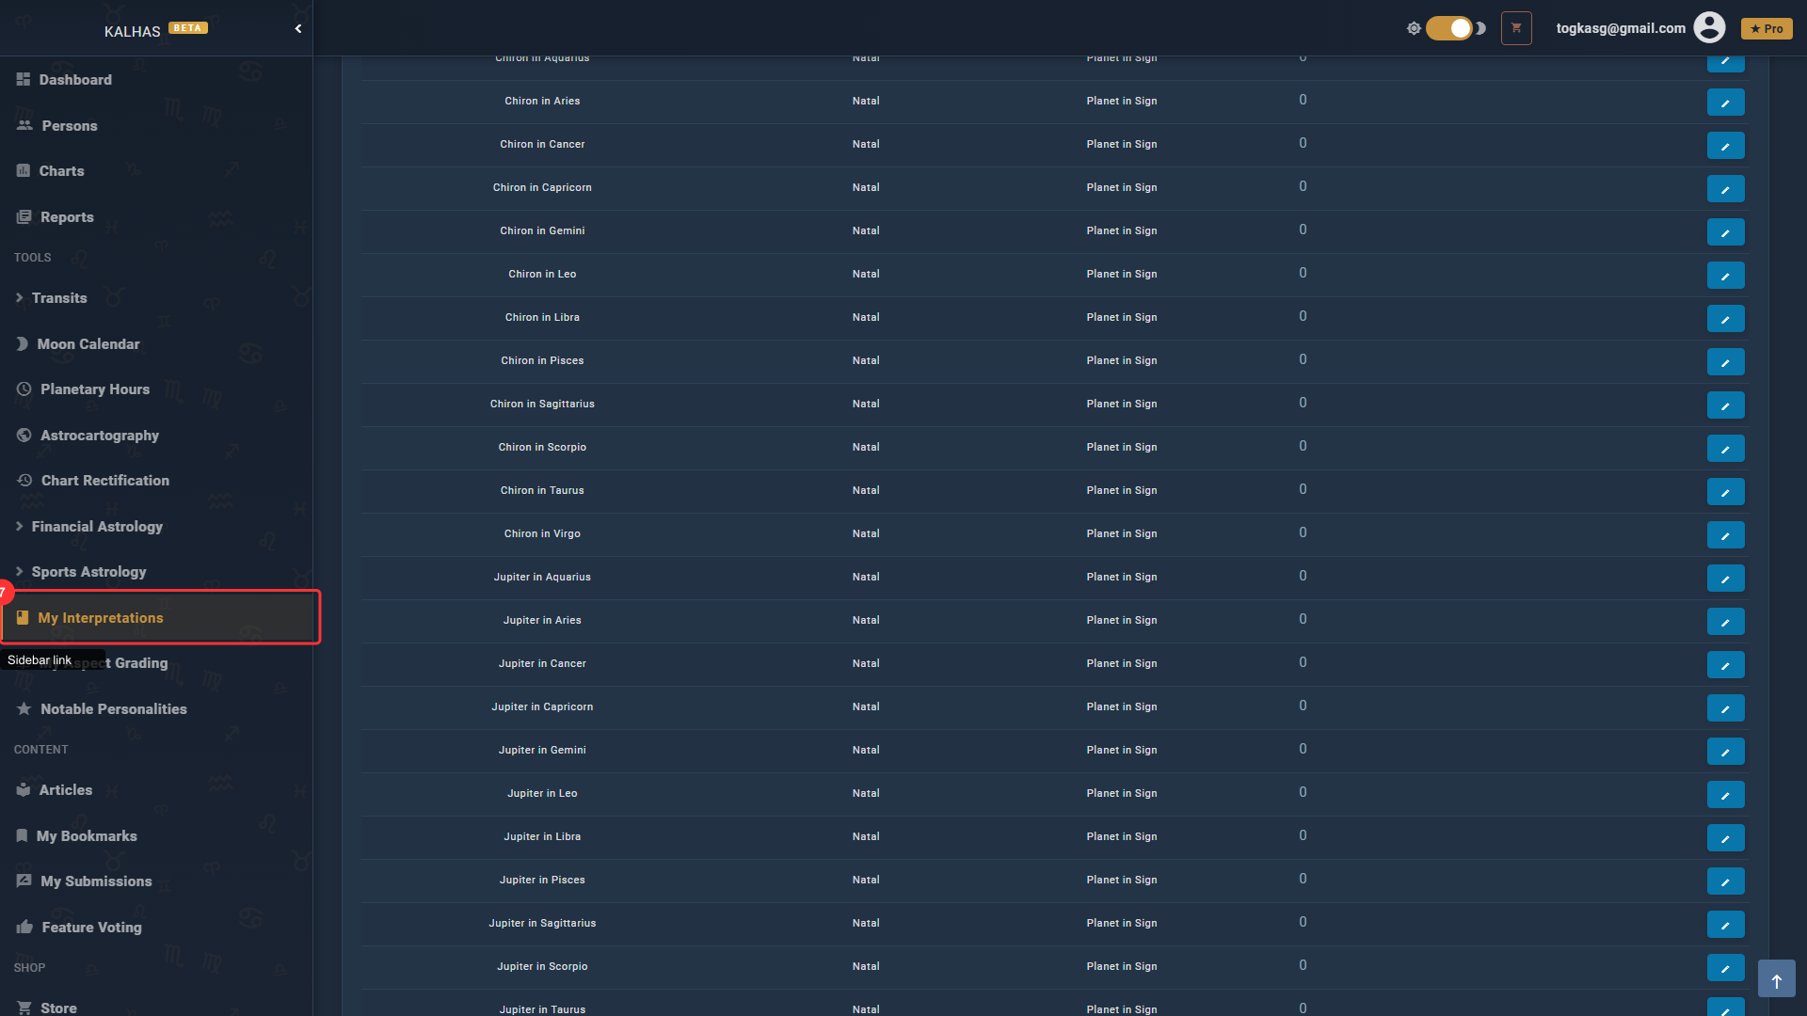The width and height of the screenshot is (1807, 1016).
Task: Open the user account avatar icon
Action: click(x=1709, y=28)
